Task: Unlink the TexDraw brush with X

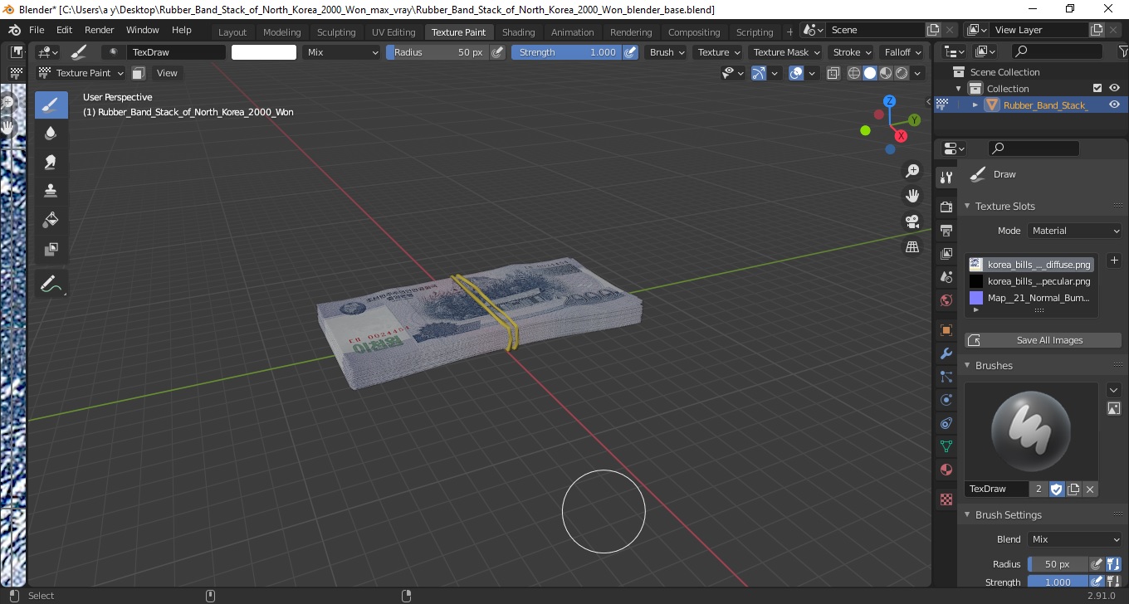Action: 1090,490
